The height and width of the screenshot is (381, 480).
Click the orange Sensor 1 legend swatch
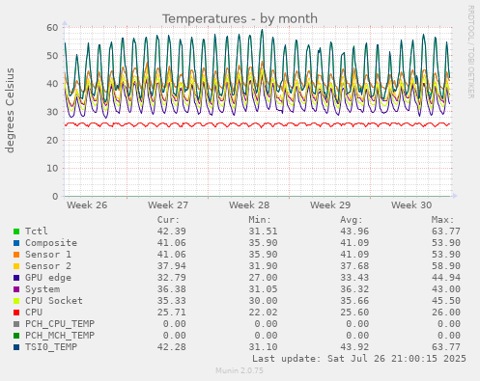[16, 255]
